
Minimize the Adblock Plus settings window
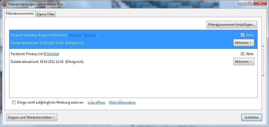pyautogui.click(x=242, y=3)
